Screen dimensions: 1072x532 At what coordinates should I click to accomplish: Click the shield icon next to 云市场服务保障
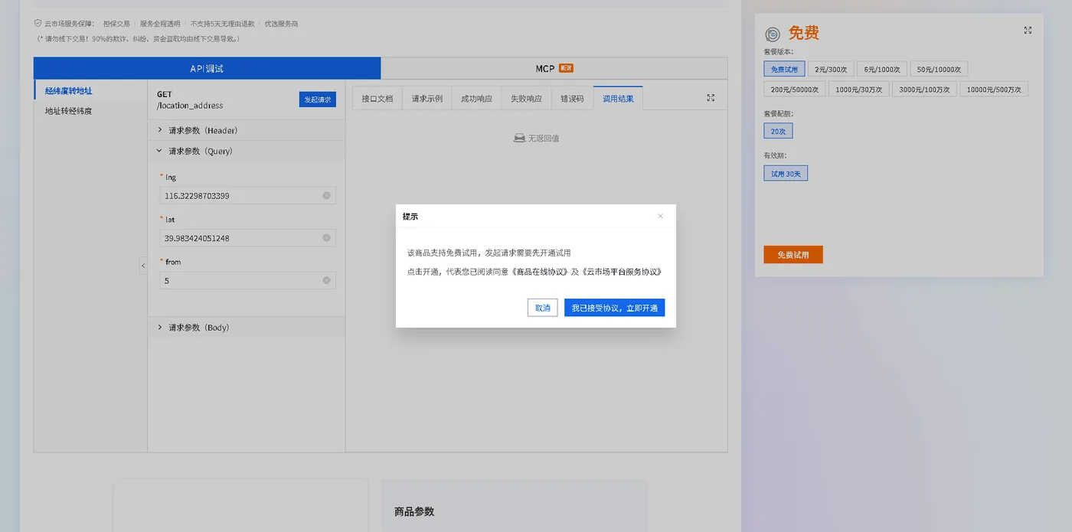[x=38, y=23]
